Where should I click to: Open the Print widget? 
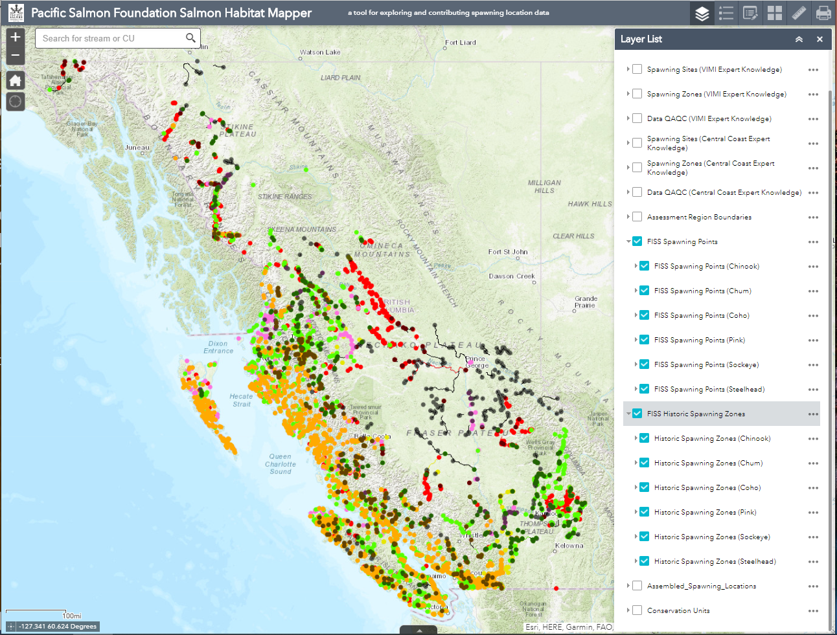click(x=823, y=13)
